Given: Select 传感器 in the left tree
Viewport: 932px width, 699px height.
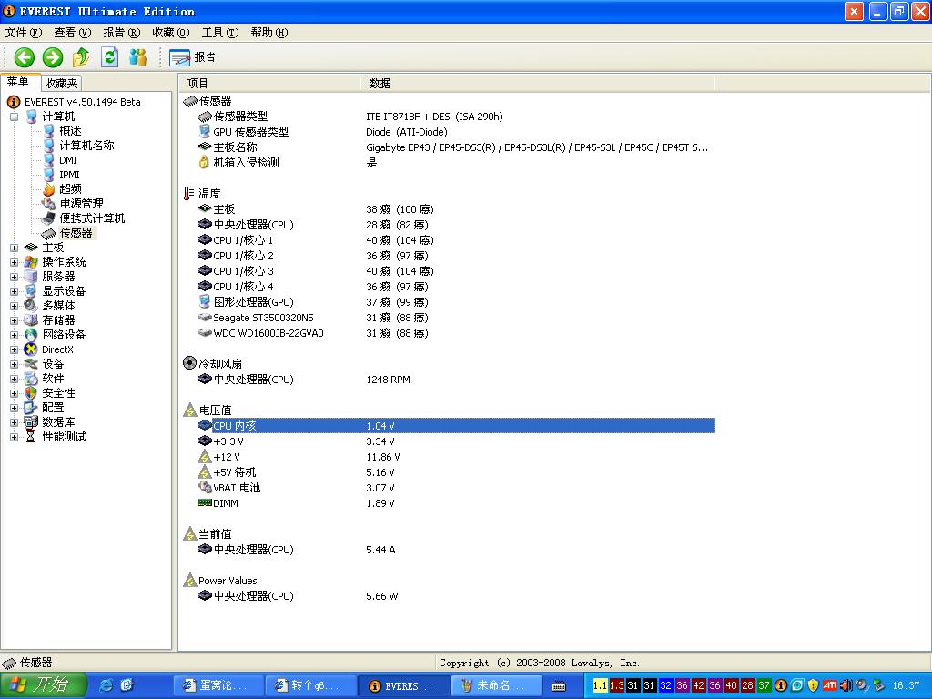Looking at the screenshot, I should [76, 233].
